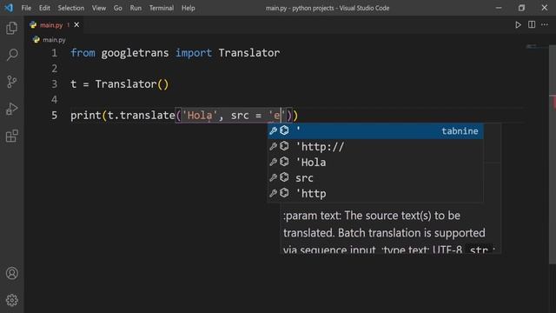Open the Source Control view
Image resolution: width=556 pixels, height=313 pixels.
click(x=11, y=82)
